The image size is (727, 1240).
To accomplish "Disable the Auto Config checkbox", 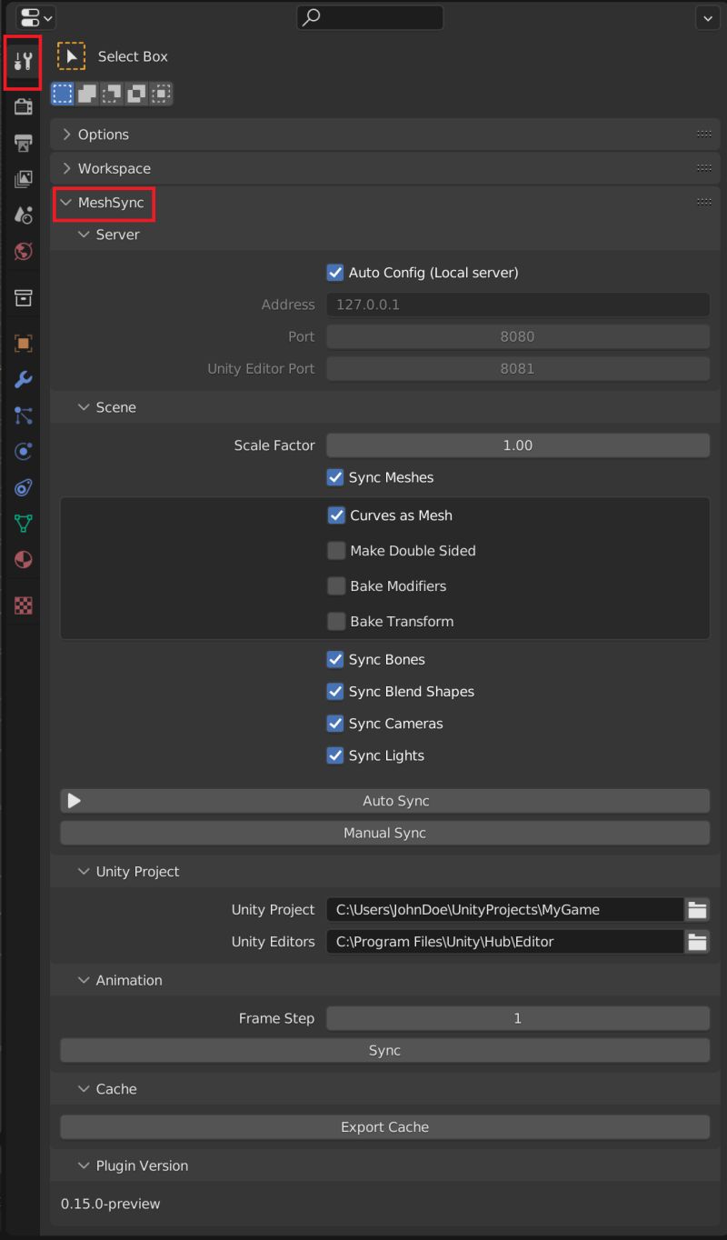I will point(335,272).
